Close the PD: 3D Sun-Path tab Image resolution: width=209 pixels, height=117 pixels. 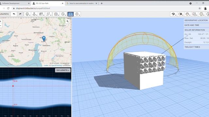[x=62, y=4]
